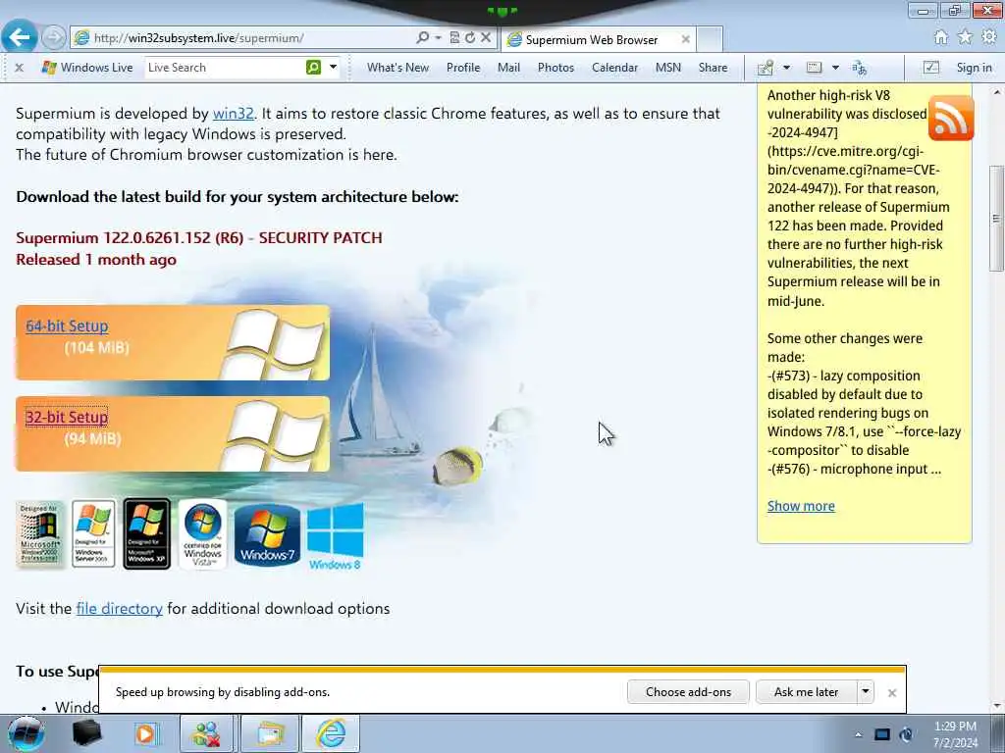Open Profile from the Windows Live toolbar

[x=463, y=68]
